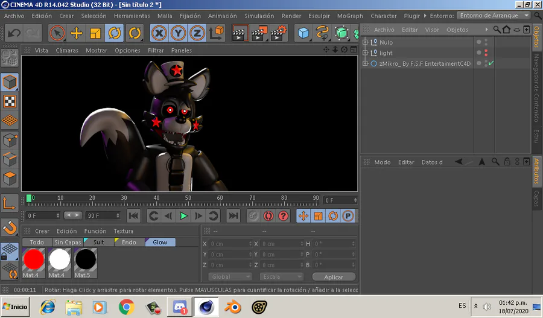Click the Undo arrow icon
The height and width of the screenshot is (318, 543).
click(x=14, y=33)
